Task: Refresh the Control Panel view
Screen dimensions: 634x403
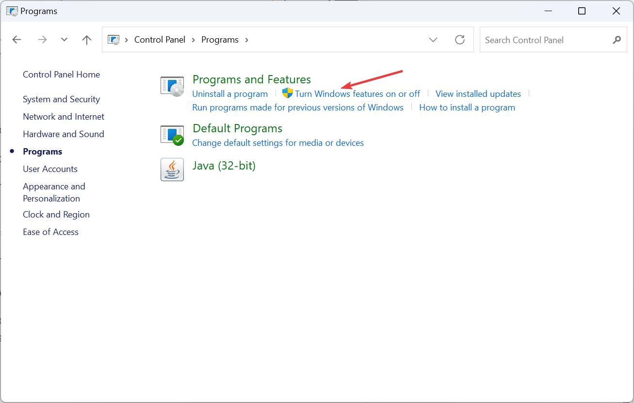Action: (460, 40)
